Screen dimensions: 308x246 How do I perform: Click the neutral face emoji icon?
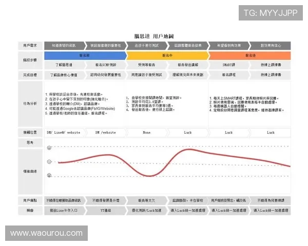[x=49, y=161]
